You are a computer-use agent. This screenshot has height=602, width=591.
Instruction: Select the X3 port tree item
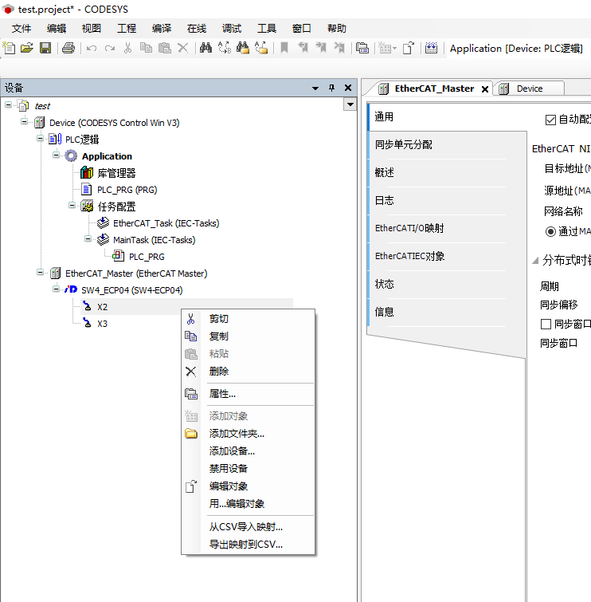(102, 324)
